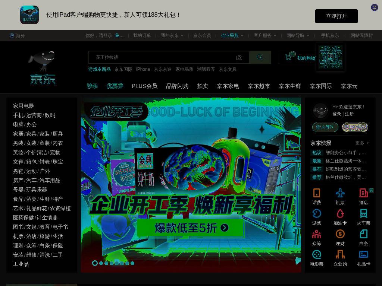Expand 更多 in 京东快报
This screenshot has width=382, height=286.
pos(362,143)
